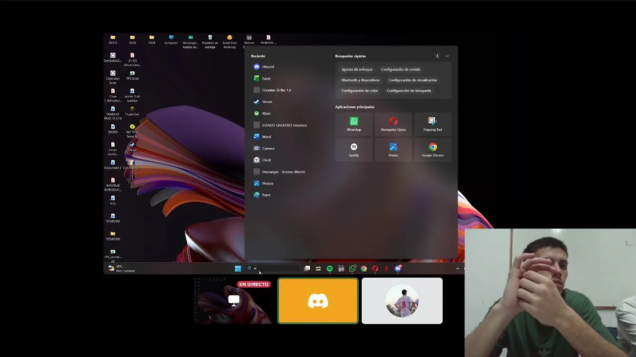Launch Navegador Opera from top apps

coord(394,124)
